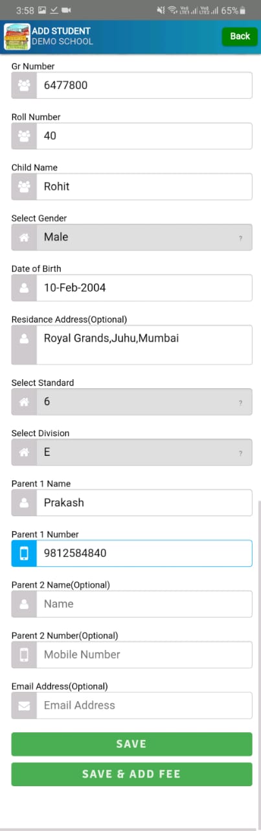261x831 pixels.
Task: Focus the Residence Address text area
Action: pyautogui.click(x=144, y=345)
